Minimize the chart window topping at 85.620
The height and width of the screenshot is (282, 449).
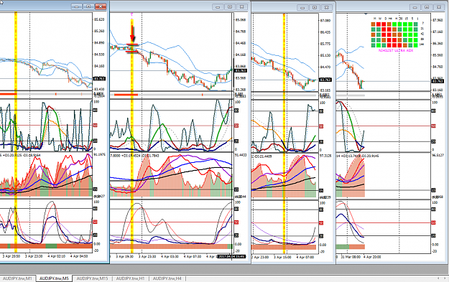[76, 6]
